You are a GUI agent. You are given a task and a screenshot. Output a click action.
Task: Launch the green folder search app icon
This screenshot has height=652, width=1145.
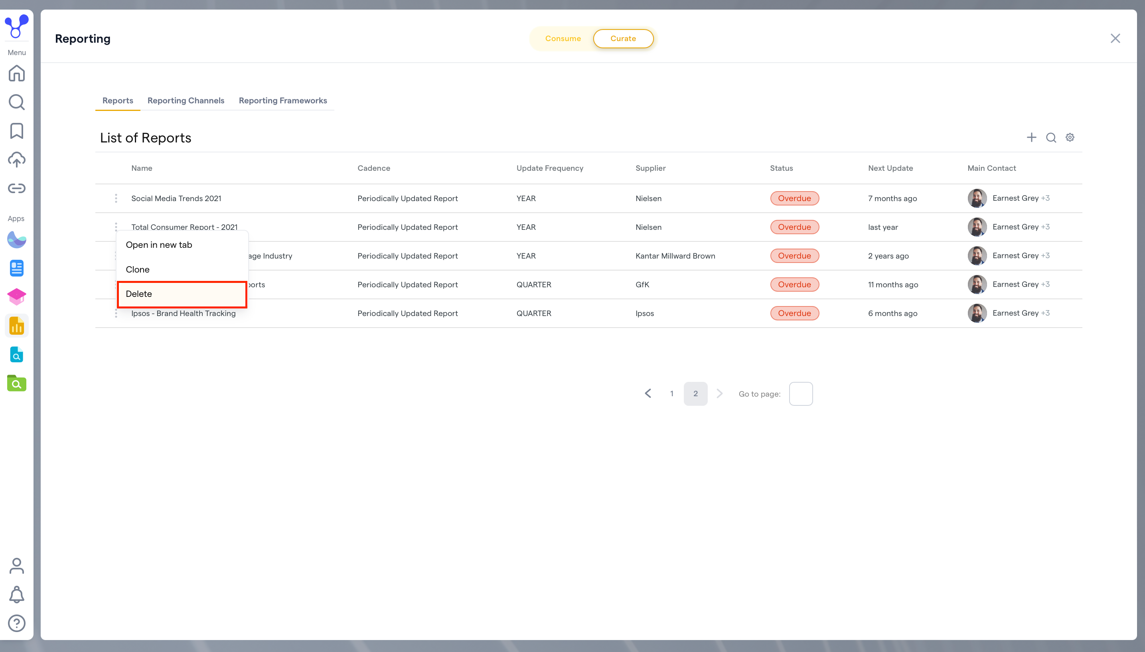[17, 383]
